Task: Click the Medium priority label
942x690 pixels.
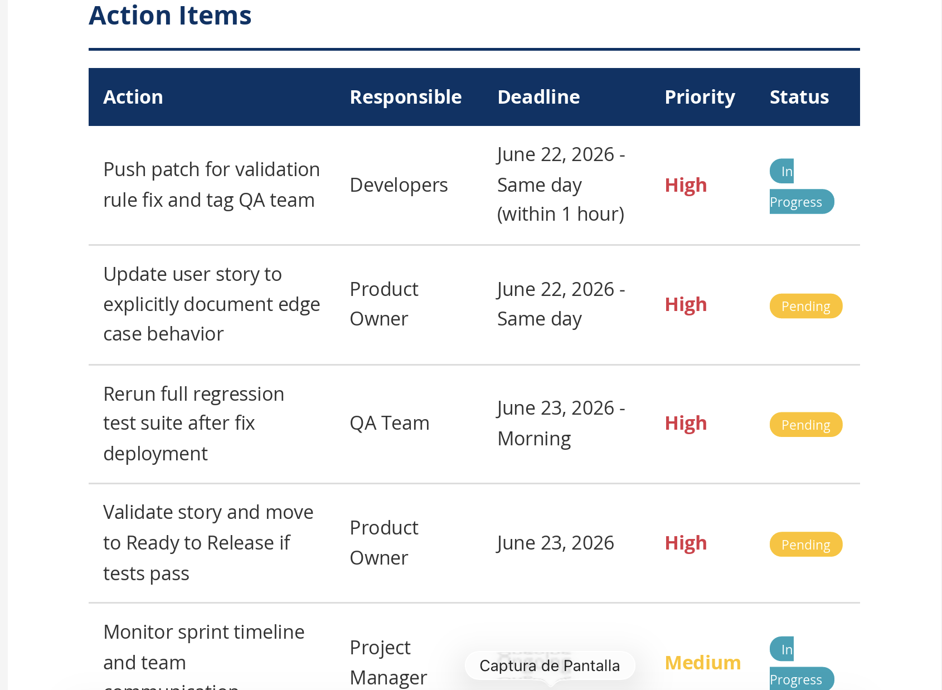Action: (x=703, y=663)
